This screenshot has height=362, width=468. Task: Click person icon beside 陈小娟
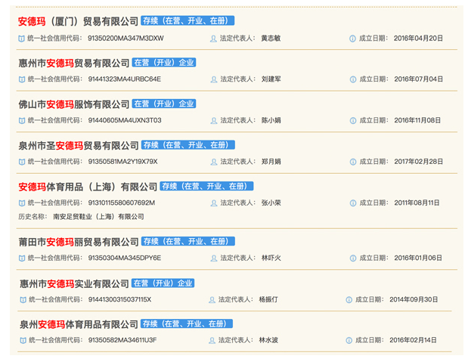(214, 121)
